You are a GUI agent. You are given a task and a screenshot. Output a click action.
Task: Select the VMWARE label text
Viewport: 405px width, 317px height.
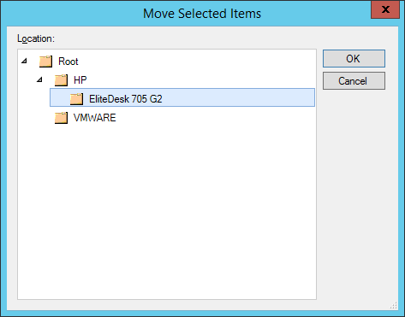(95, 118)
